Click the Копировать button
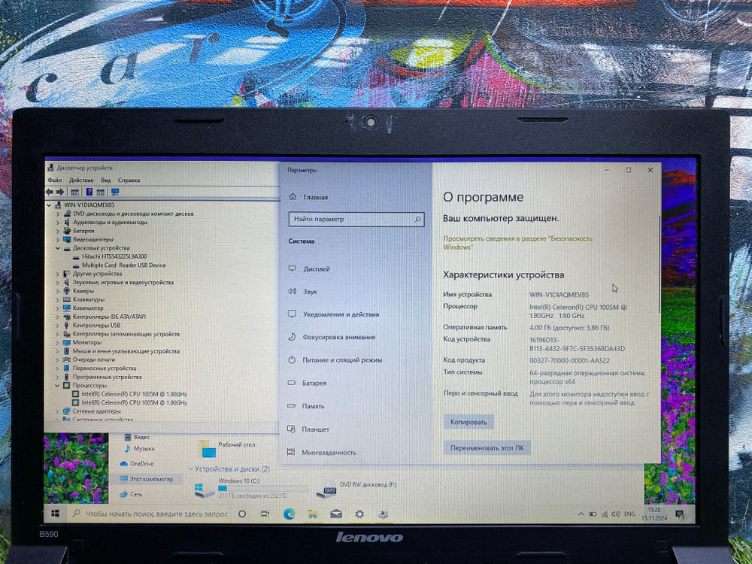The image size is (752, 564). click(x=467, y=421)
